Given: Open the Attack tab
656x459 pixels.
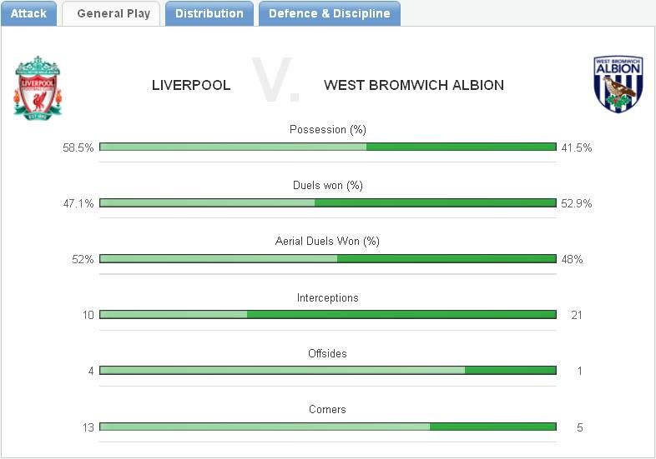Looking at the screenshot, I should pos(28,13).
